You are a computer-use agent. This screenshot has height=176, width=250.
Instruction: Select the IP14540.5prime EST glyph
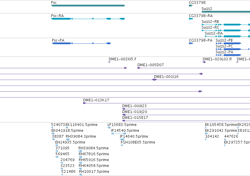point(118,134)
